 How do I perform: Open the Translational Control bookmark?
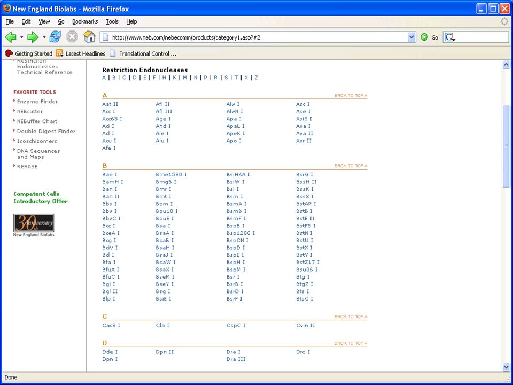tap(143, 53)
